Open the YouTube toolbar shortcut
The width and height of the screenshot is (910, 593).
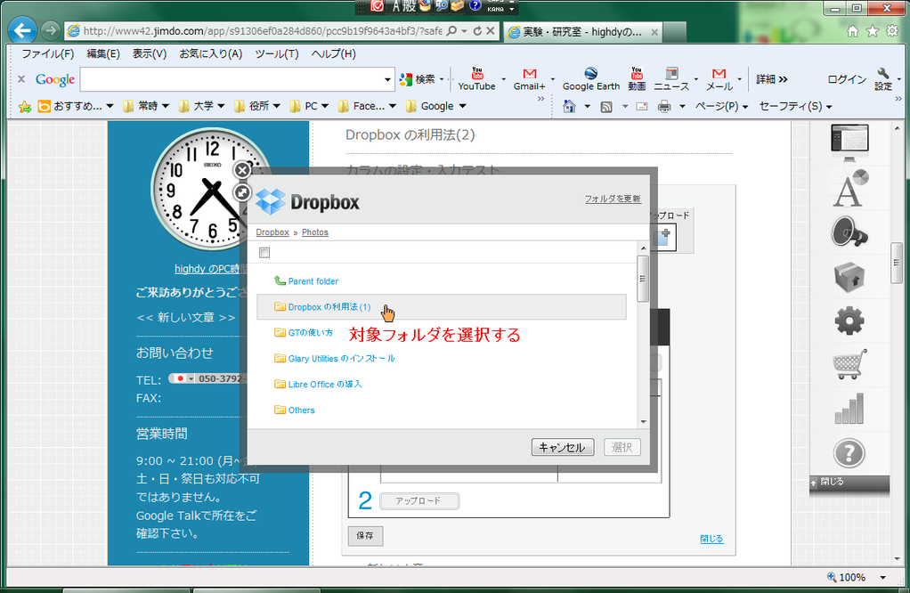point(476,79)
